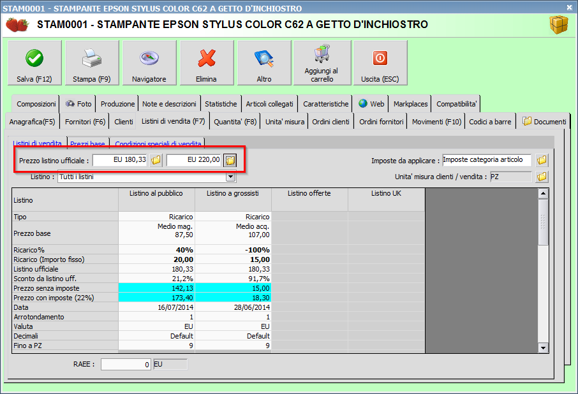This screenshot has height=394, width=578.
Task: Click the Listino UK column header
Action: (x=387, y=200)
